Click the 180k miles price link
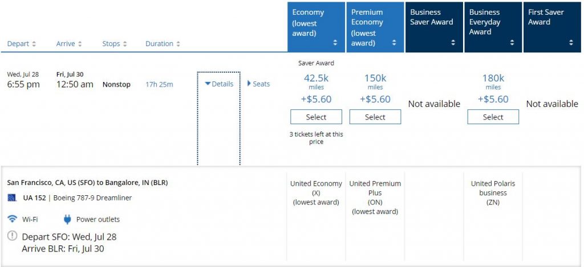 tap(493, 79)
